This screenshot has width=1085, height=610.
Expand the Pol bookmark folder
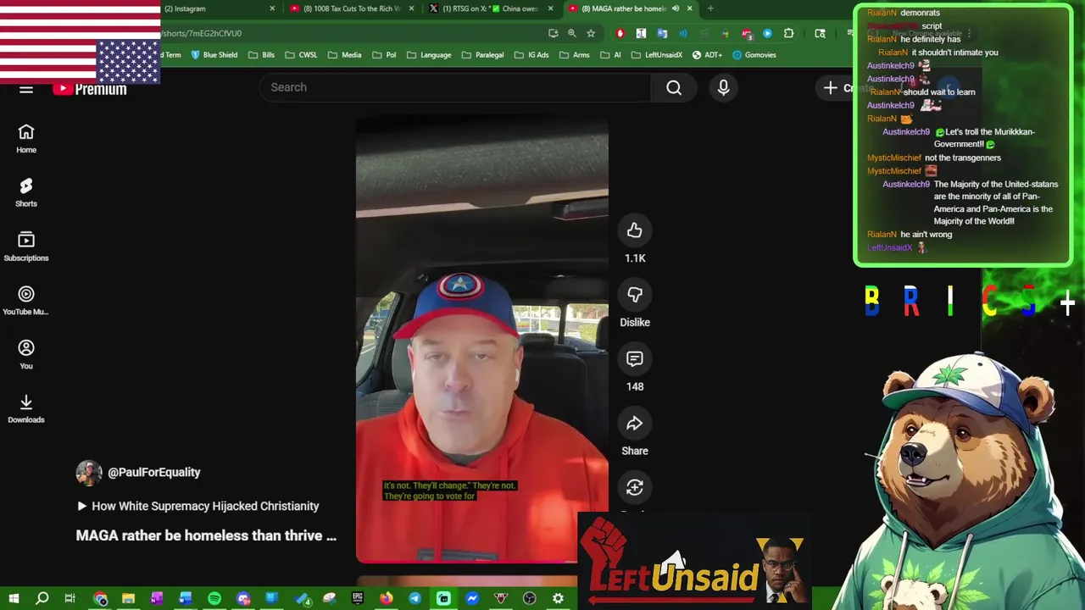pyautogui.click(x=384, y=55)
